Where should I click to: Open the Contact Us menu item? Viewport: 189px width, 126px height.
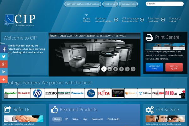click(175, 20)
